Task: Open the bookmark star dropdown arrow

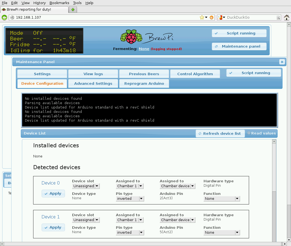Action: (x=206, y=17)
